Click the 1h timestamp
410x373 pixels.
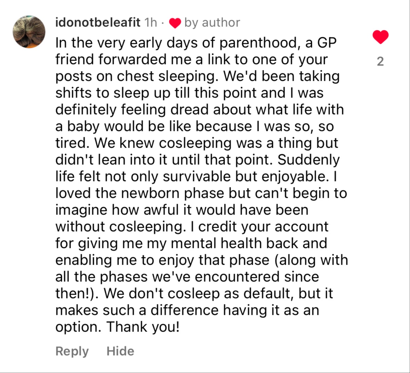(151, 23)
